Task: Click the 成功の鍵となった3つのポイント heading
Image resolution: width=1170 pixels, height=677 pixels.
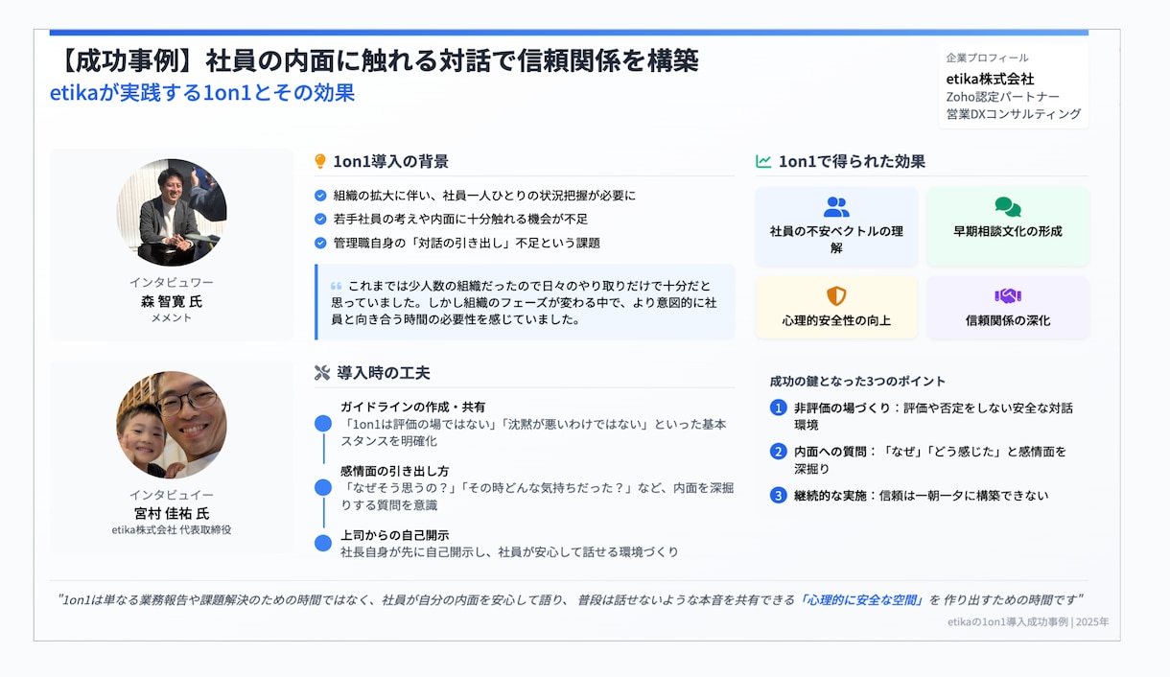Action: pyautogui.click(x=857, y=381)
